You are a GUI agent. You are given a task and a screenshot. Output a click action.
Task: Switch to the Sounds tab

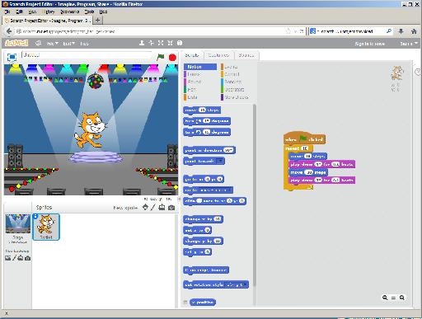point(246,55)
